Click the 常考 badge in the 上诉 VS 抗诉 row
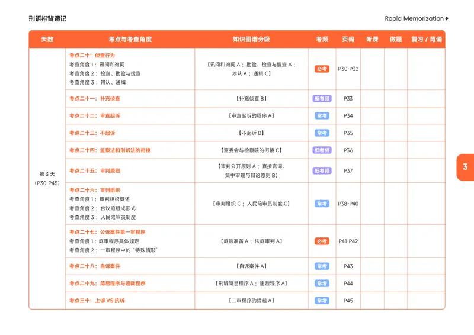 pyautogui.click(x=322, y=301)
